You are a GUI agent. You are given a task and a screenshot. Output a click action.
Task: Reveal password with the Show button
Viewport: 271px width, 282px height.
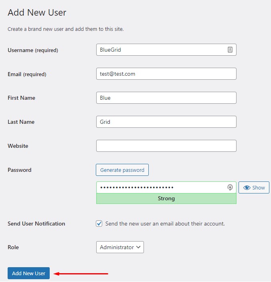click(x=254, y=187)
